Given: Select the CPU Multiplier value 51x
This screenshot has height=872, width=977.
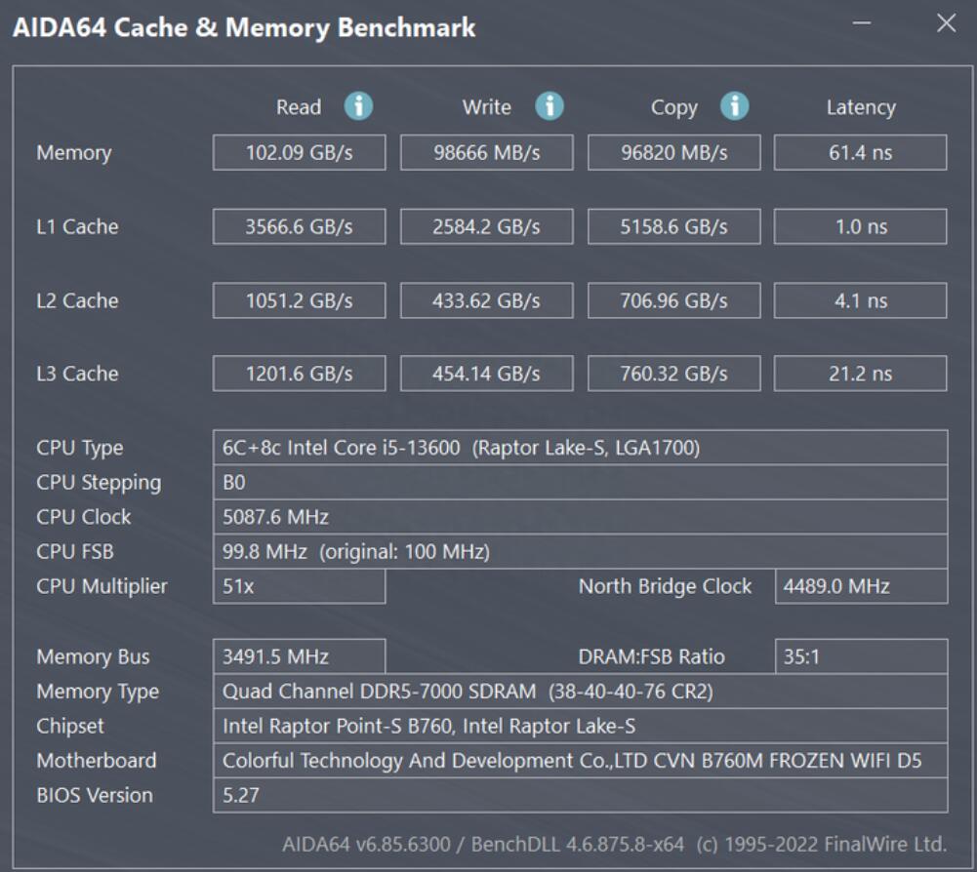Looking at the screenshot, I should [299, 585].
